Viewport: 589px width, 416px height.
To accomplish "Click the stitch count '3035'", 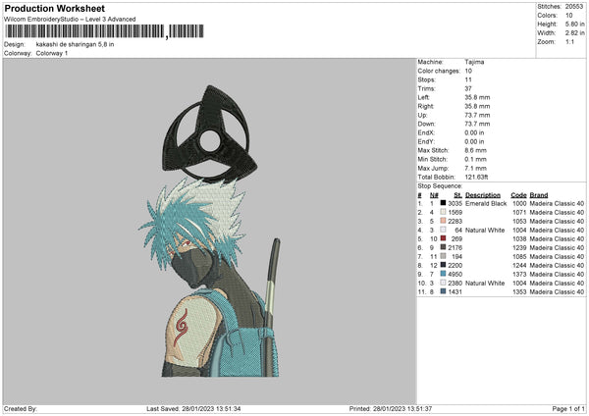I will pos(455,203).
